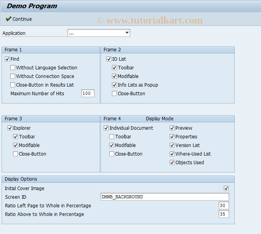Uncheck the Properties display mode
261x234 pixels.
(x=172, y=137)
